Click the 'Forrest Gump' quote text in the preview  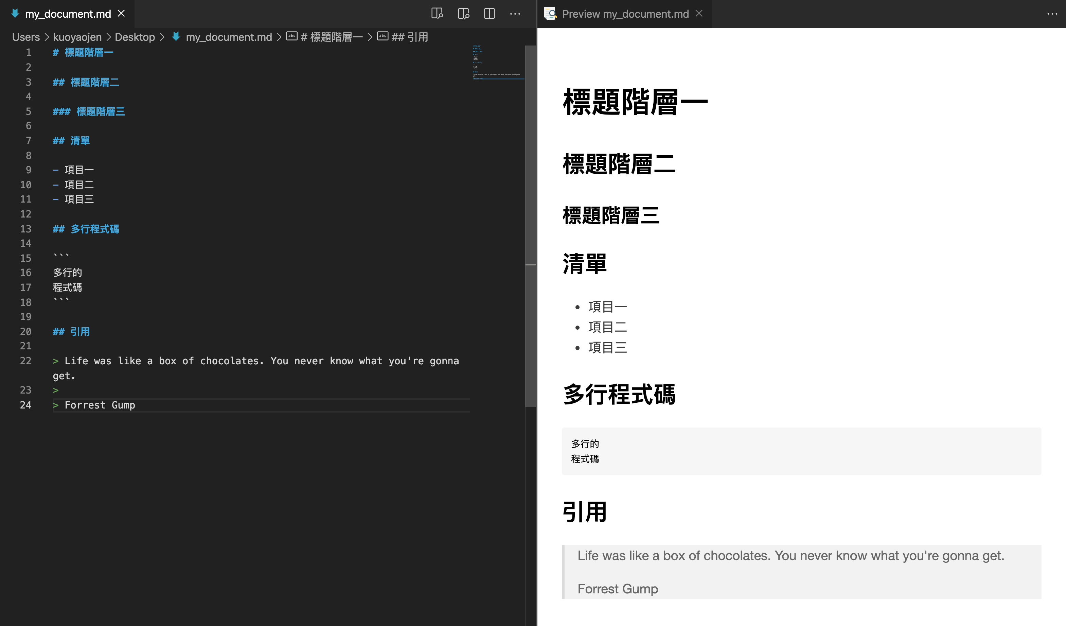pyautogui.click(x=618, y=589)
